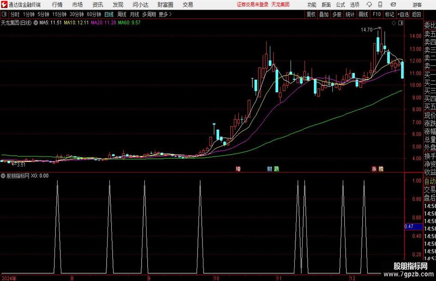Switch to the 5分钟 period tab
The width and height of the screenshot is (436, 281).
click(x=43, y=14)
